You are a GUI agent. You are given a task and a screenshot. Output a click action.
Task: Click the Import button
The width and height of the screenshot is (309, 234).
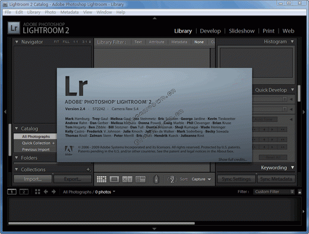click(x=33, y=179)
